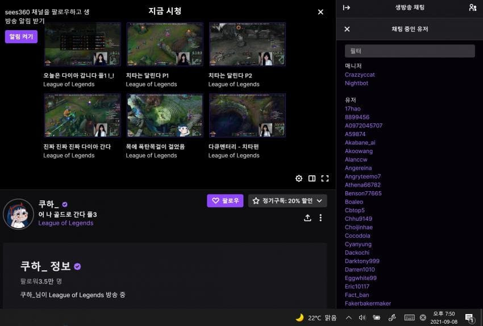This screenshot has width=483, height=326.
Task: Open the notification center icon
Action: tap(469, 317)
